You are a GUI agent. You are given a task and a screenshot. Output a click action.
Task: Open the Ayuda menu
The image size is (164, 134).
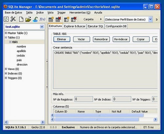tap(98, 13)
